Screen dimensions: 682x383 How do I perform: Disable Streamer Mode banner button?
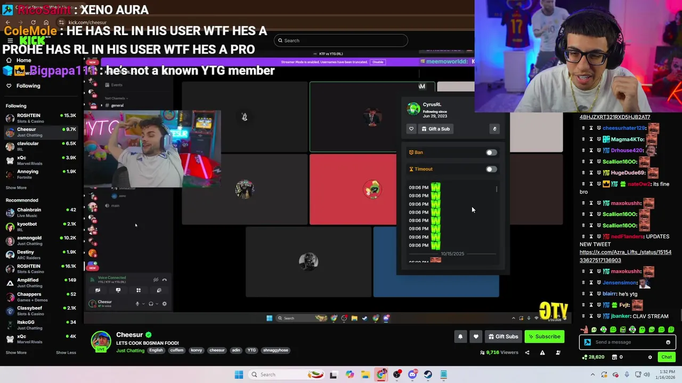click(378, 62)
